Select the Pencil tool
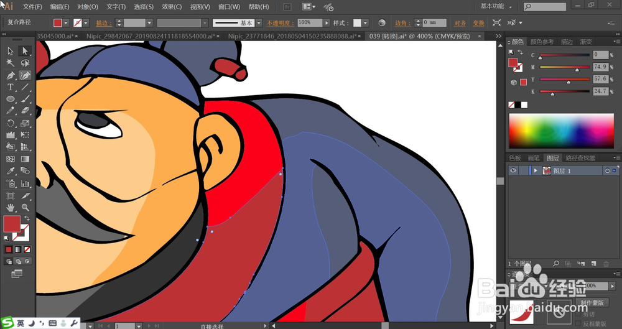622x329 pixels. pyautogui.click(x=11, y=111)
